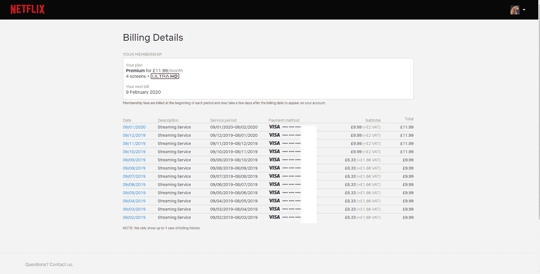Open the 09/02/2019 invoice link
The image size is (540, 274).
(x=134, y=217)
